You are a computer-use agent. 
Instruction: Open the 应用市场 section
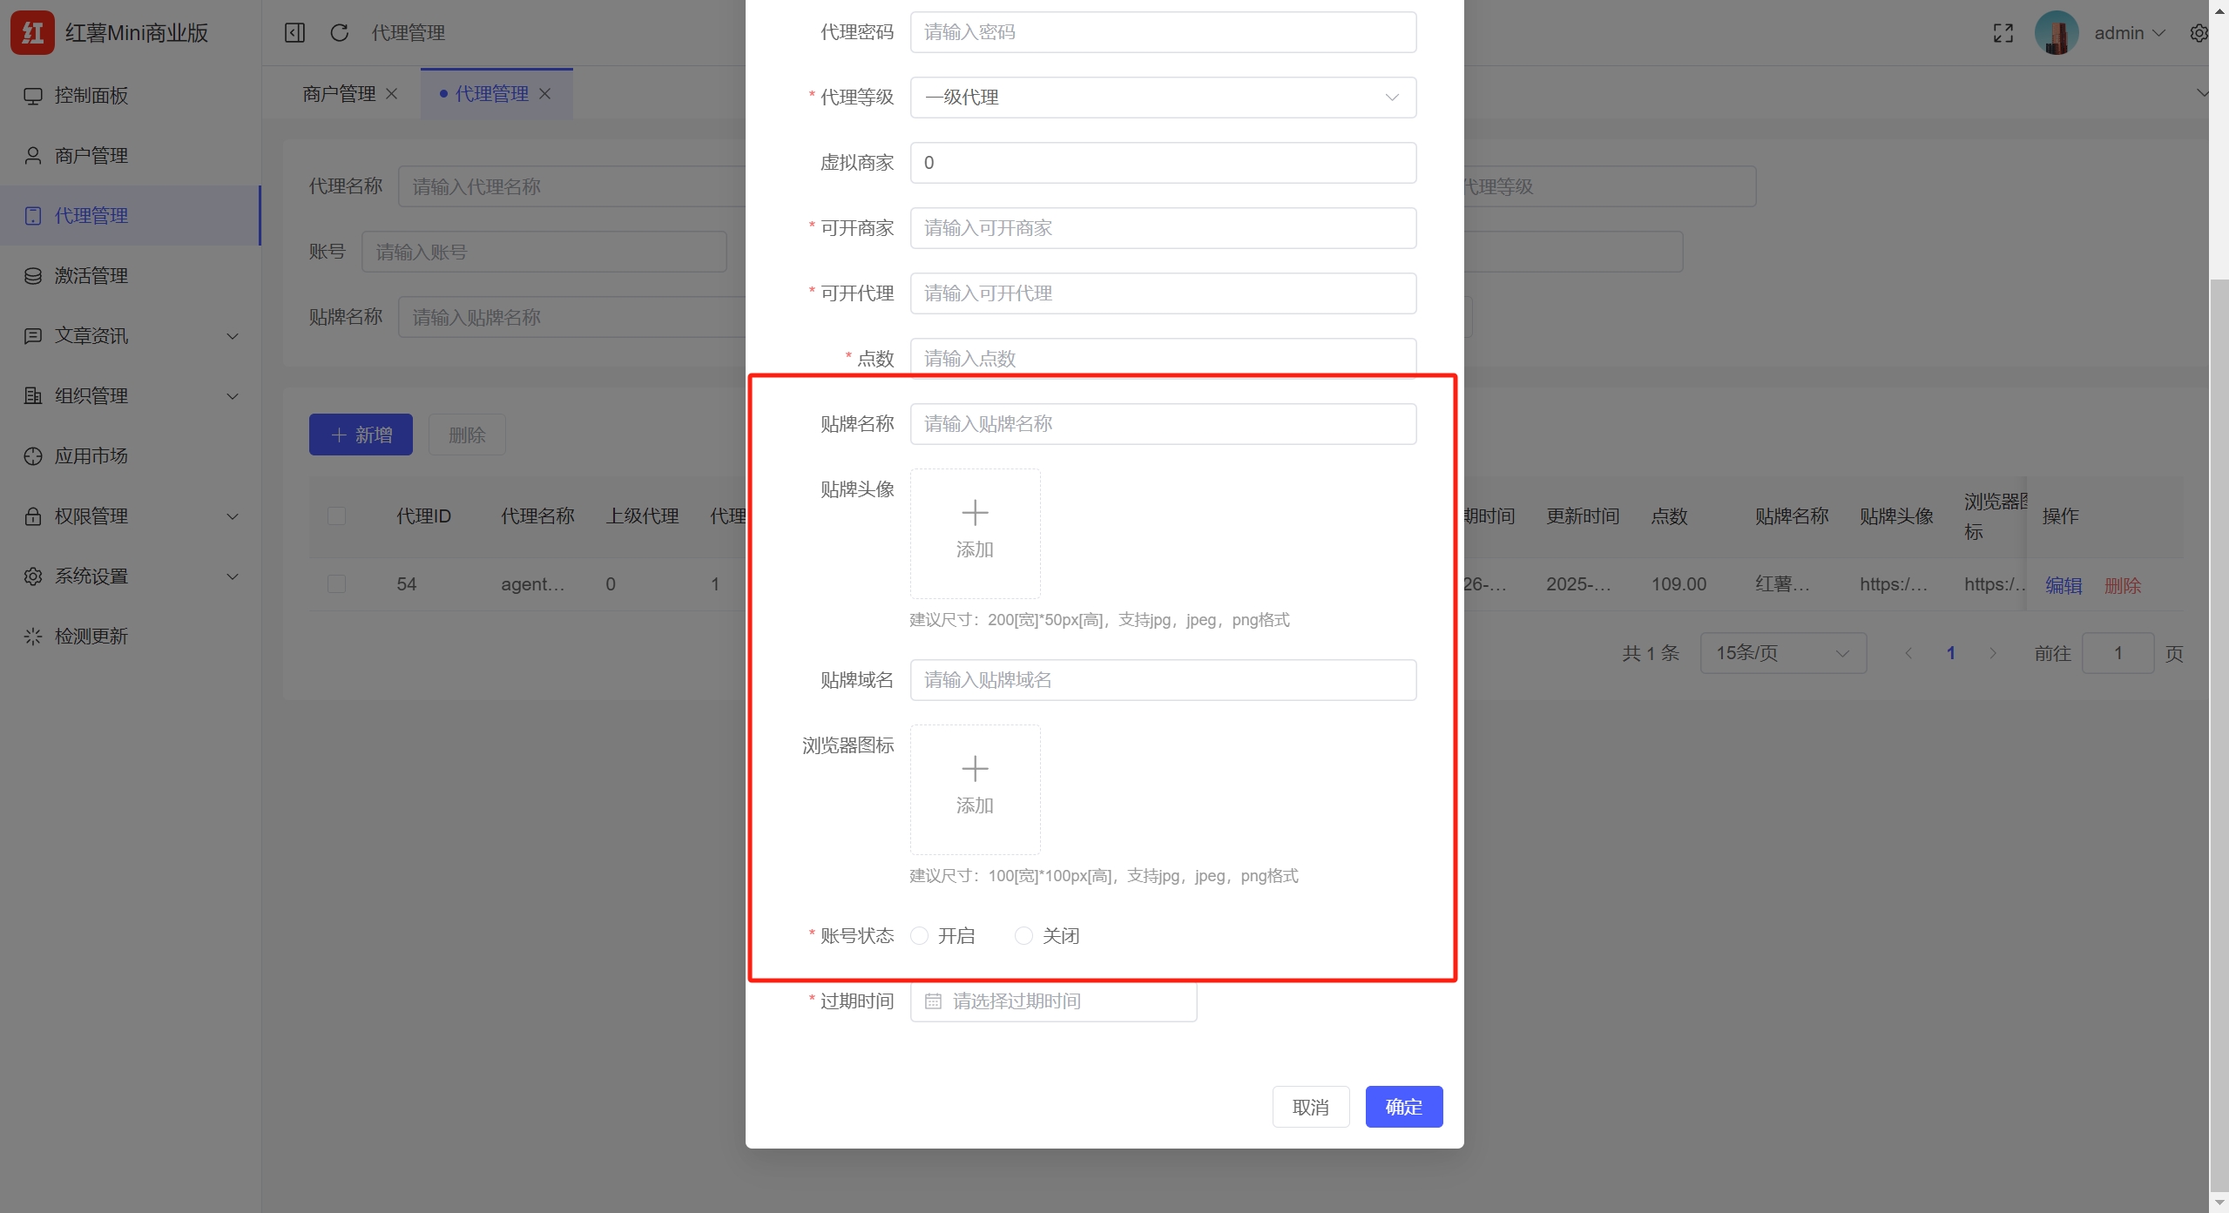(x=91, y=455)
